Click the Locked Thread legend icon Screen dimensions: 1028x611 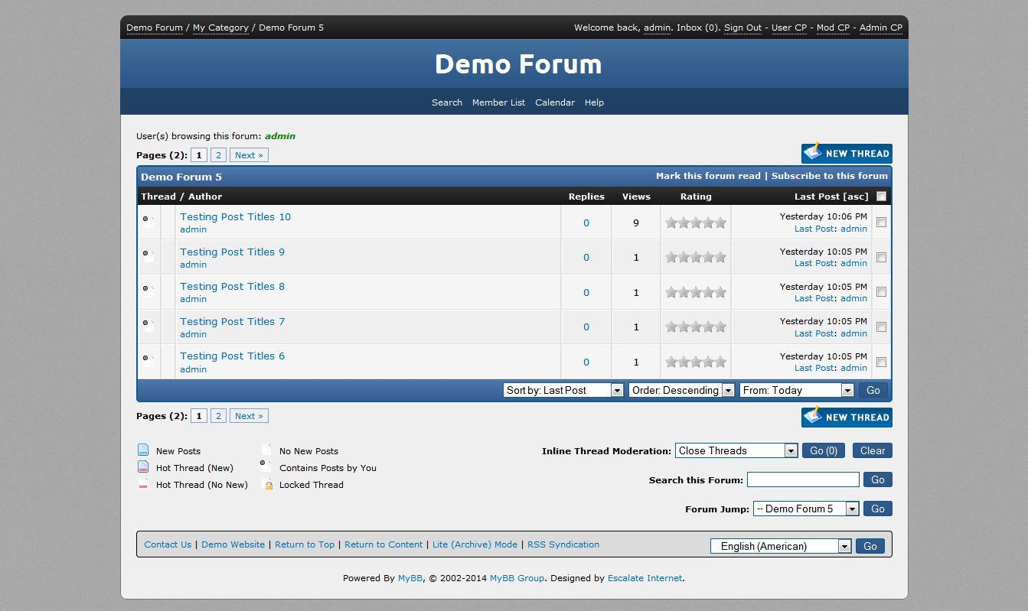[x=268, y=485]
